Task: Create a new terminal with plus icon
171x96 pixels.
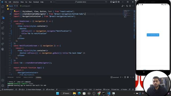Action: point(121,77)
